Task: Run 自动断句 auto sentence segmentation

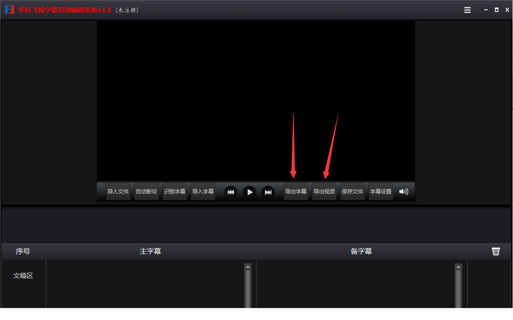Action: 146,192
